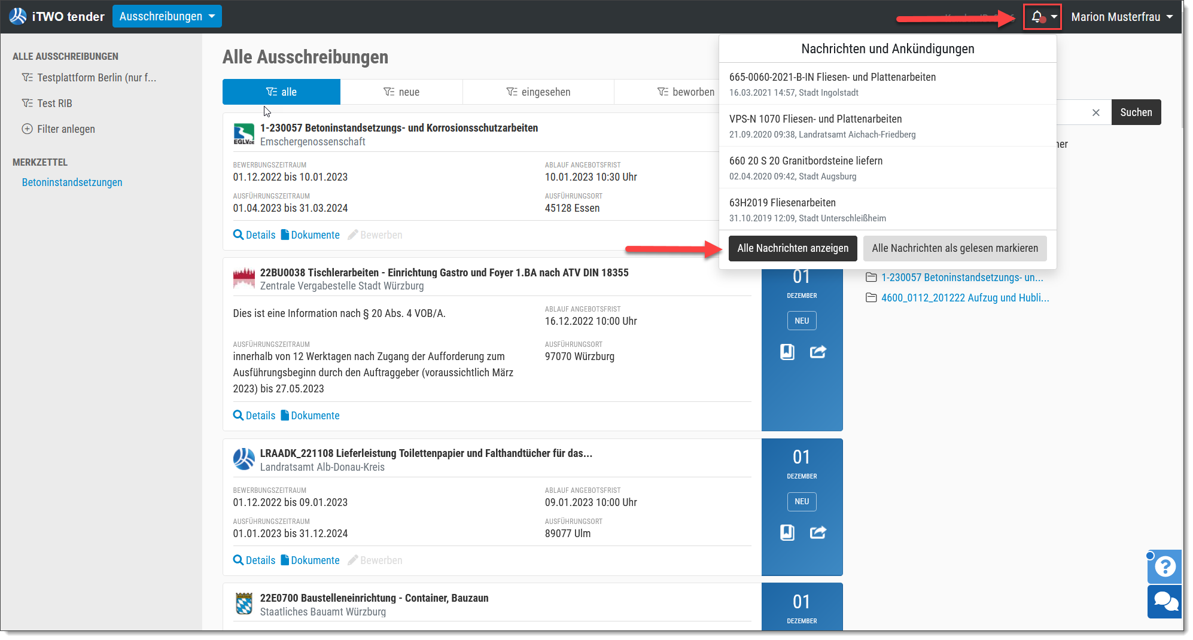This screenshot has width=1193, height=640.
Task: Open the notification bell dropdown
Action: 1042,17
